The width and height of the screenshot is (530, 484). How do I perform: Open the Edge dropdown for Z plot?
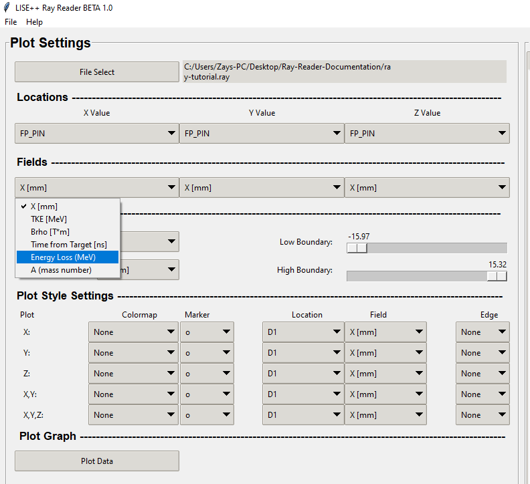click(x=482, y=374)
